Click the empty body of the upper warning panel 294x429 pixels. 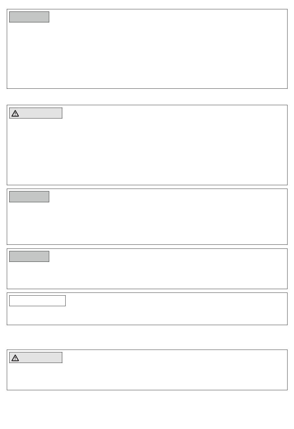coord(147,152)
